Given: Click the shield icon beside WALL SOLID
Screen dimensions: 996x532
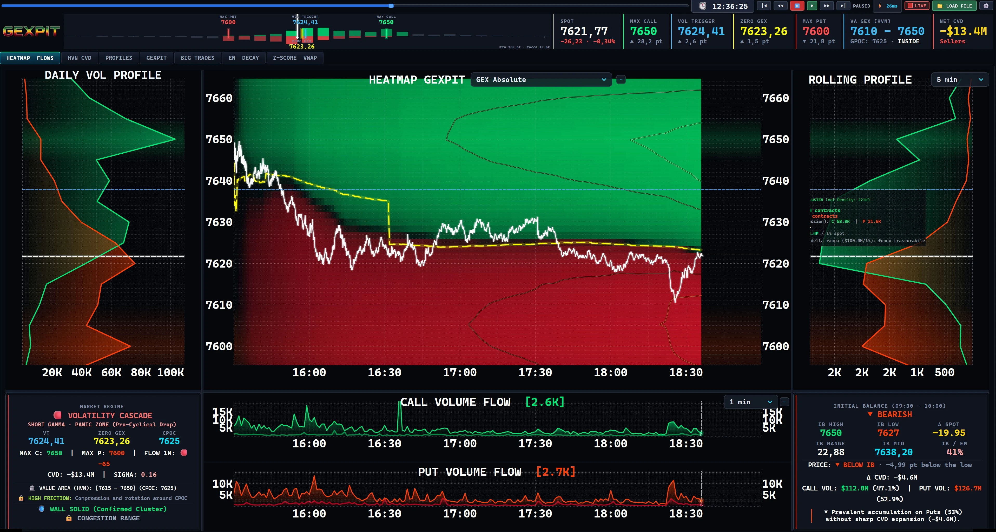Looking at the screenshot, I should click(41, 509).
